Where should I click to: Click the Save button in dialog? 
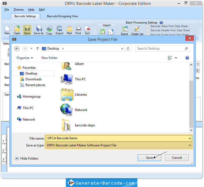click(x=149, y=158)
